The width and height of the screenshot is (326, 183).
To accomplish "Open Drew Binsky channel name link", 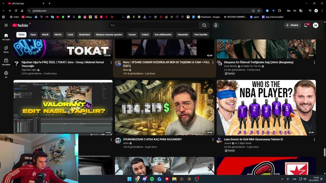I will [230, 66].
